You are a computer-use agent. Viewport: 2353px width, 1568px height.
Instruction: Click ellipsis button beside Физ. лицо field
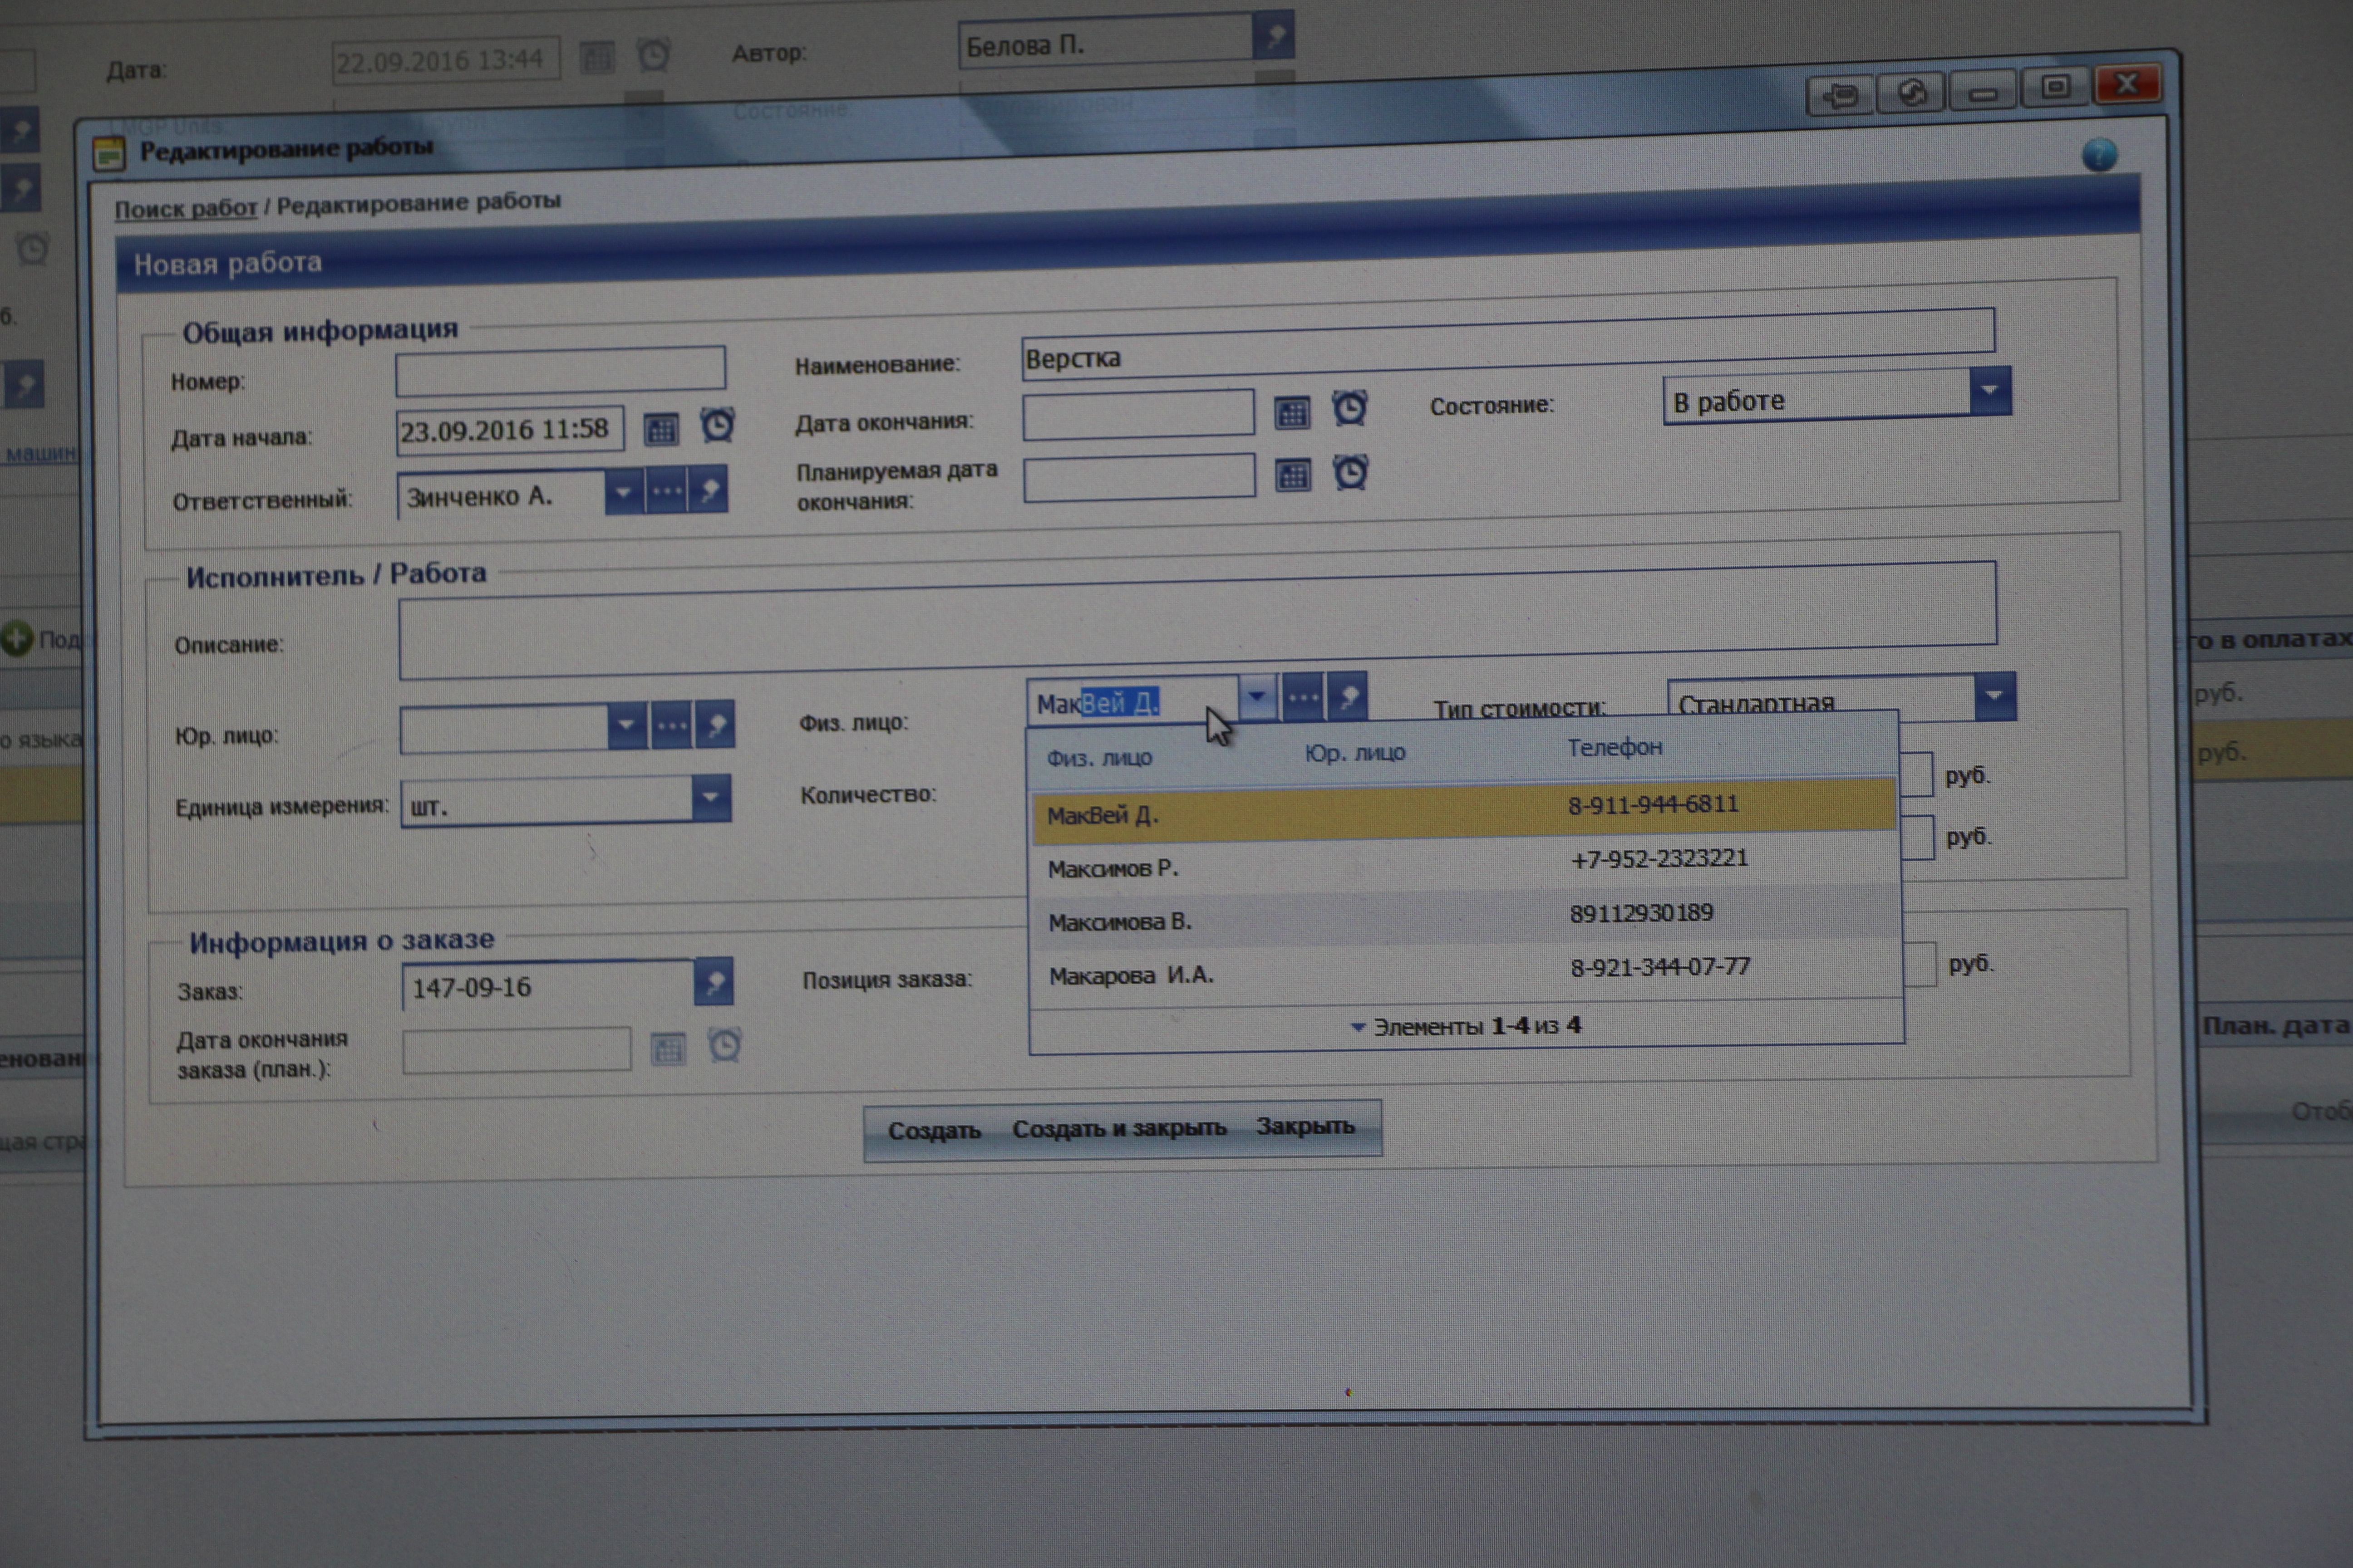pos(1303,697)
